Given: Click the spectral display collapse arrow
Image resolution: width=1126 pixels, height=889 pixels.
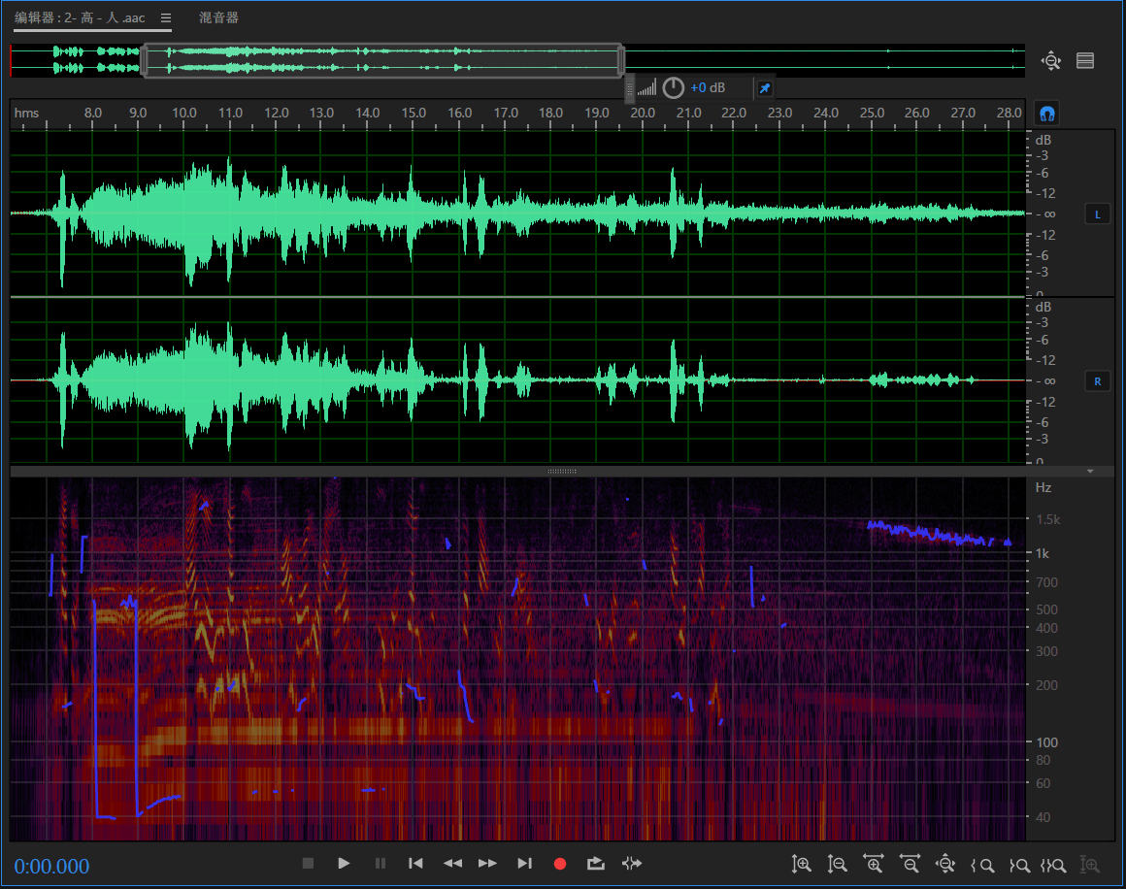Looking at the screenshot, I should click(1090, 471).
